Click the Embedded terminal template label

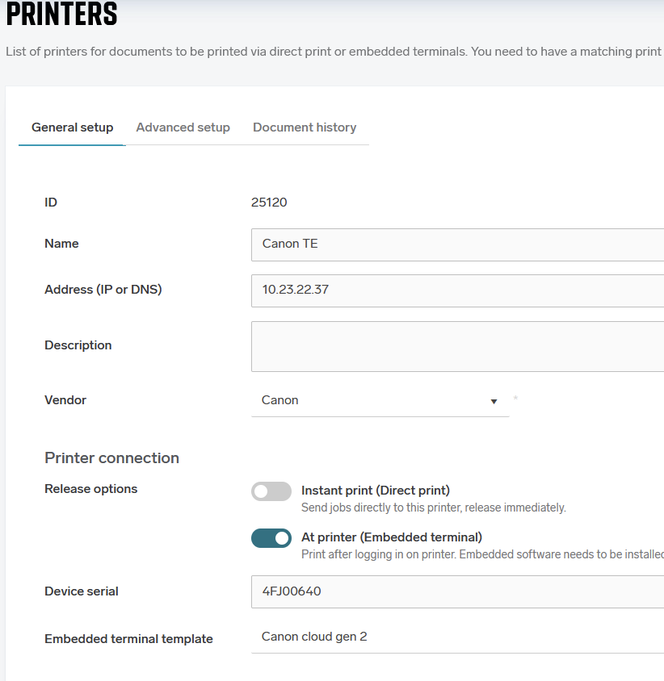[x=128, y=639]
